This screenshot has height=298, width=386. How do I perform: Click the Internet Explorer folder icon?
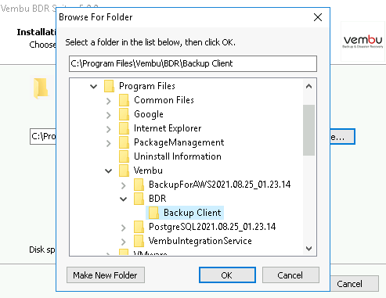pyautogui.click(x=124, y=128)
